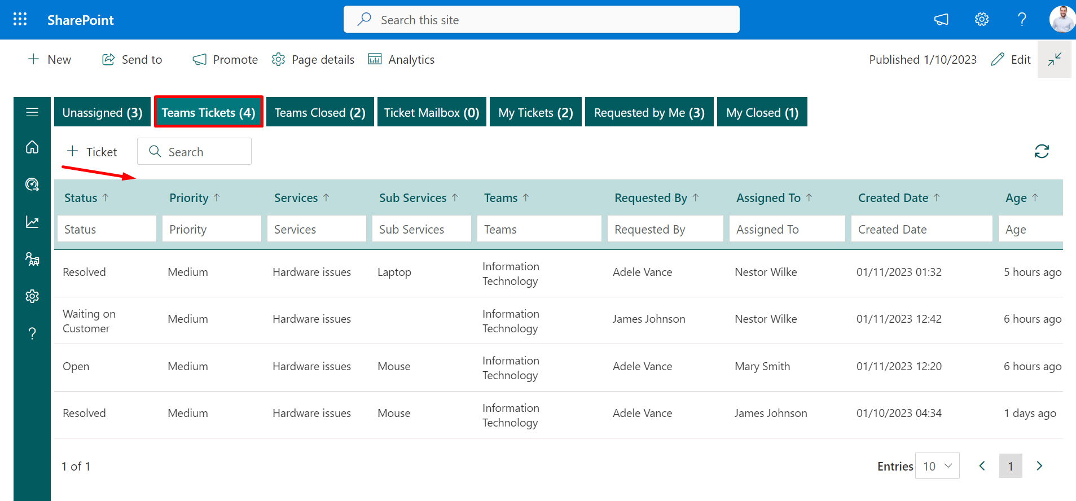Open the Ticket Mailbox (0) tab
Viewport: 1076px width, 501px height.
[432, 112]
